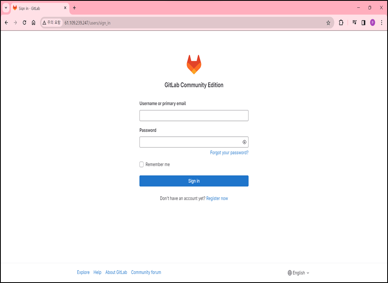
Task: Toggle the browser side panel icon
Action: tap(363, 23)
